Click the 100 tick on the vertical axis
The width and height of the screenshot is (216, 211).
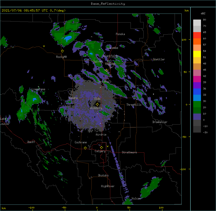(x=184, y=40)
